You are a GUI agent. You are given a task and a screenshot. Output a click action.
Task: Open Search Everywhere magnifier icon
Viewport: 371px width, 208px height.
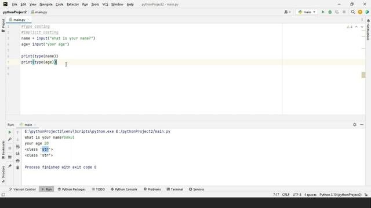353,12
